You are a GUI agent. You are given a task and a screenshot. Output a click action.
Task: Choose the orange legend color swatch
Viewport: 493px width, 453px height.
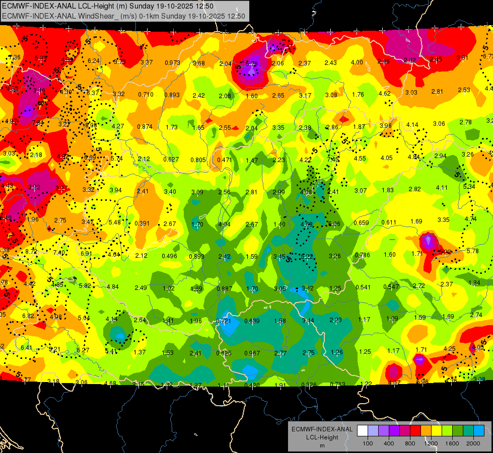click(426, 430)
